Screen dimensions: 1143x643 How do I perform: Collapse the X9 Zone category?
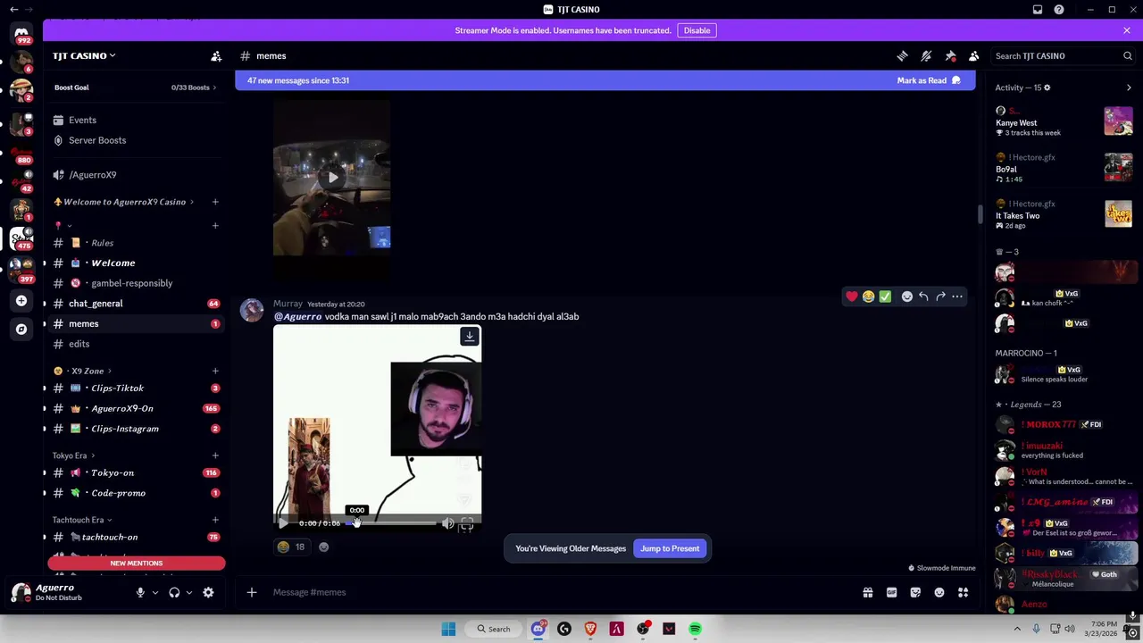(x=82, y=371)
